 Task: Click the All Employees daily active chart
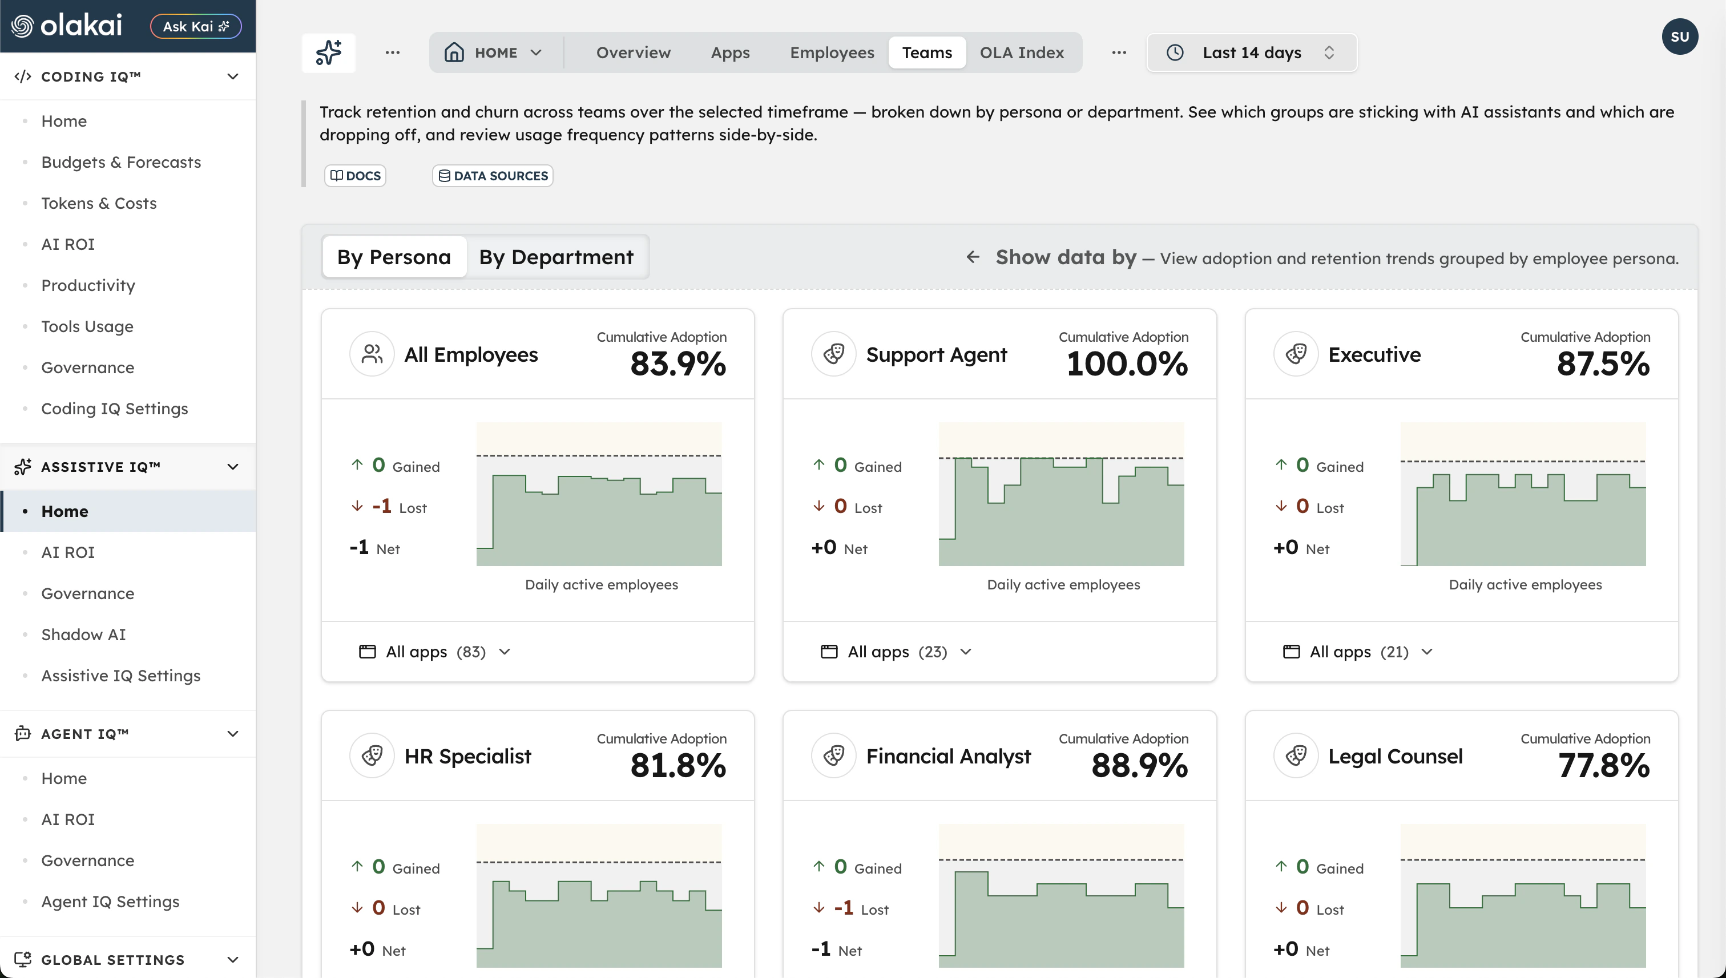pos(599,494)
